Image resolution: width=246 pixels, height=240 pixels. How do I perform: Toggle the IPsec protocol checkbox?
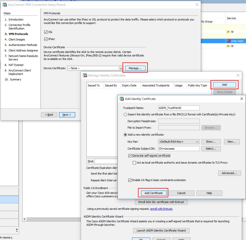(x=46, y=39)
